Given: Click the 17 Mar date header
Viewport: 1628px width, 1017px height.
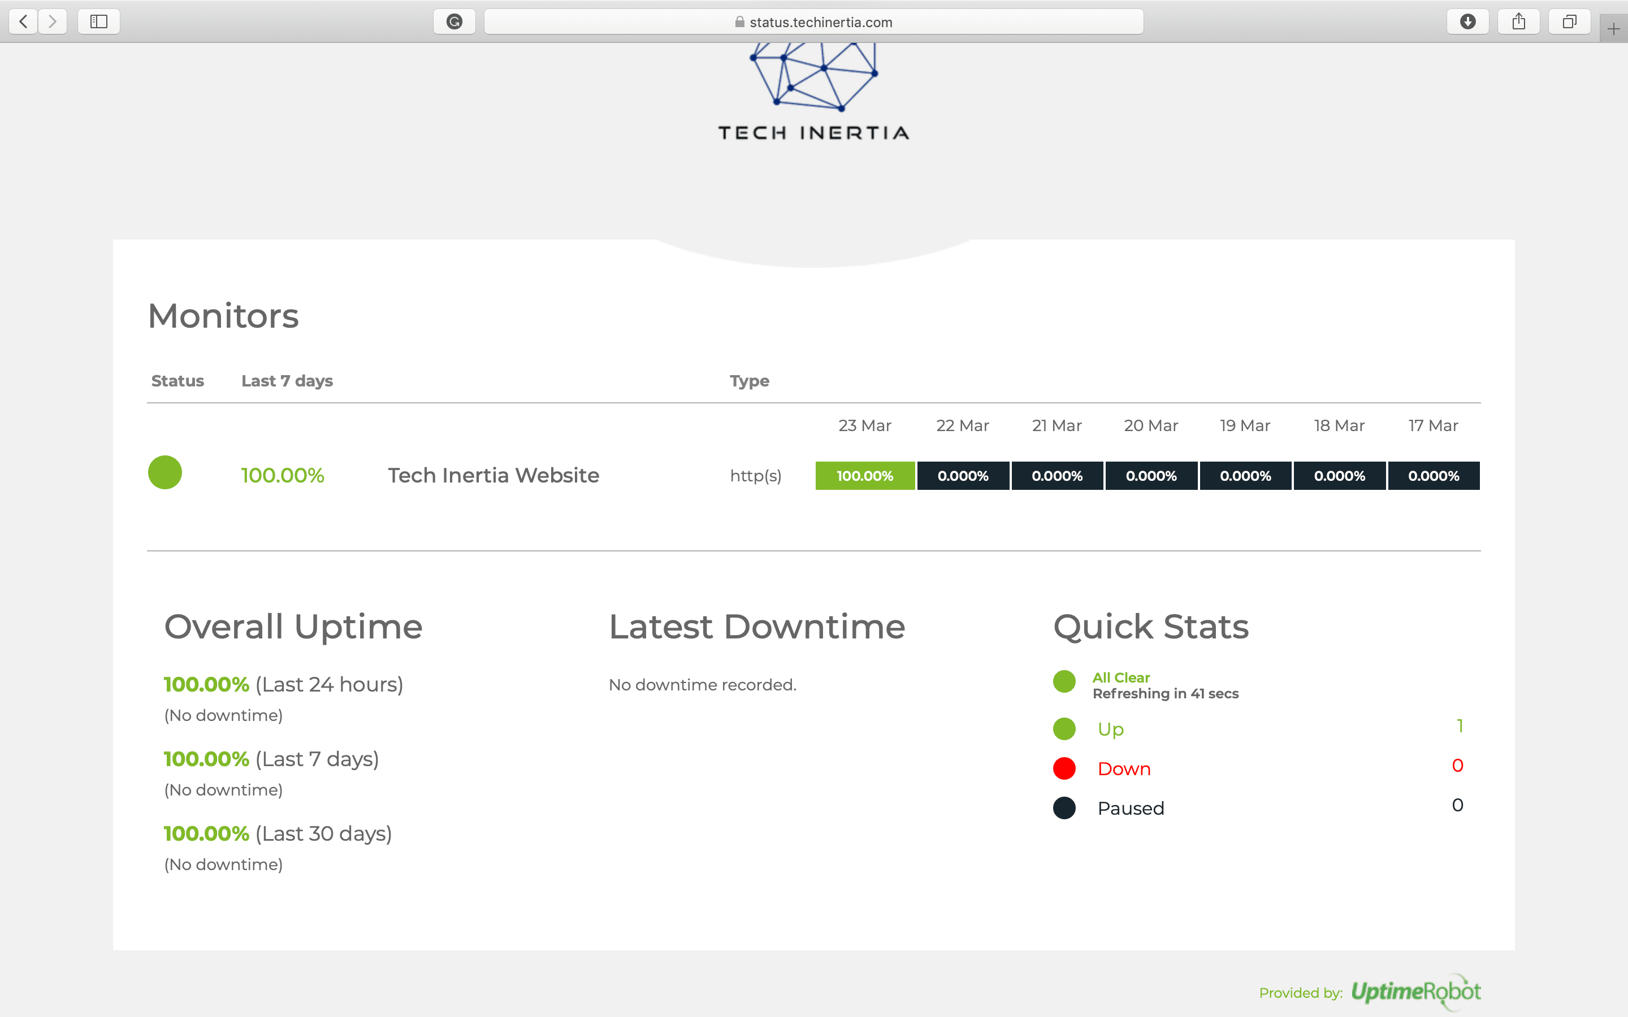Looking at the screenshot, I should pyautogui.click(x=1434, y=426).
